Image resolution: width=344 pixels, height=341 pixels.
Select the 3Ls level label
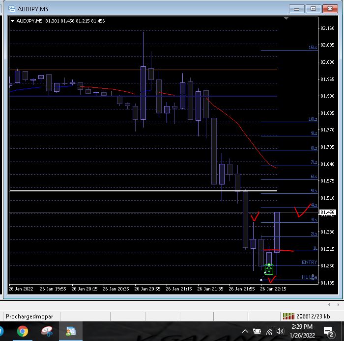(x=314, y=220)
